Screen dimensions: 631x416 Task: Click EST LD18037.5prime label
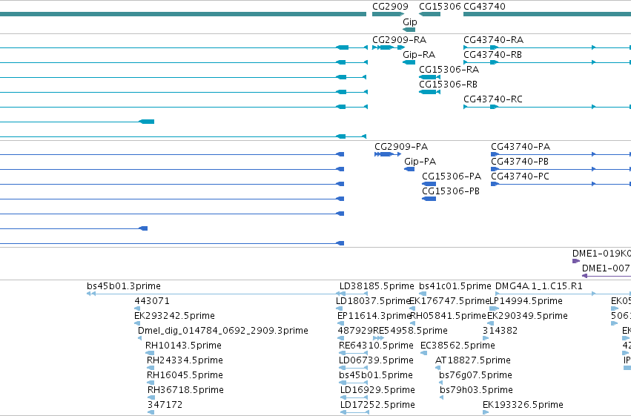point(373,301)
